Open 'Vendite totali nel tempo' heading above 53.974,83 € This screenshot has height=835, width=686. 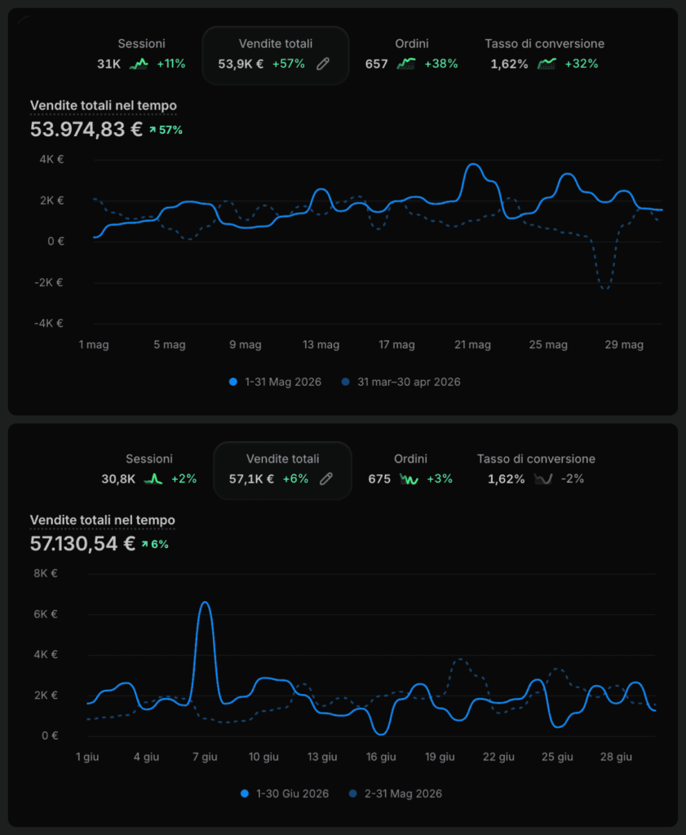coord(104,105)
